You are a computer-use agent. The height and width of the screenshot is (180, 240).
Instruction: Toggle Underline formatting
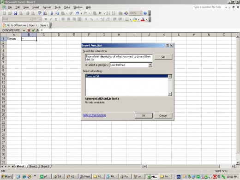pos(56,19)
